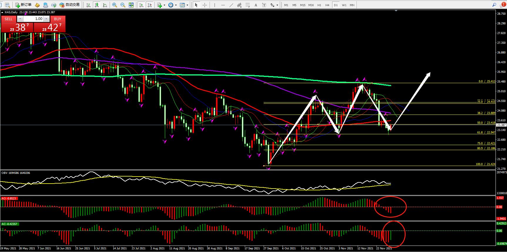Select the Draw Trendline tool

pyautogui.click(x=231, y=5)
